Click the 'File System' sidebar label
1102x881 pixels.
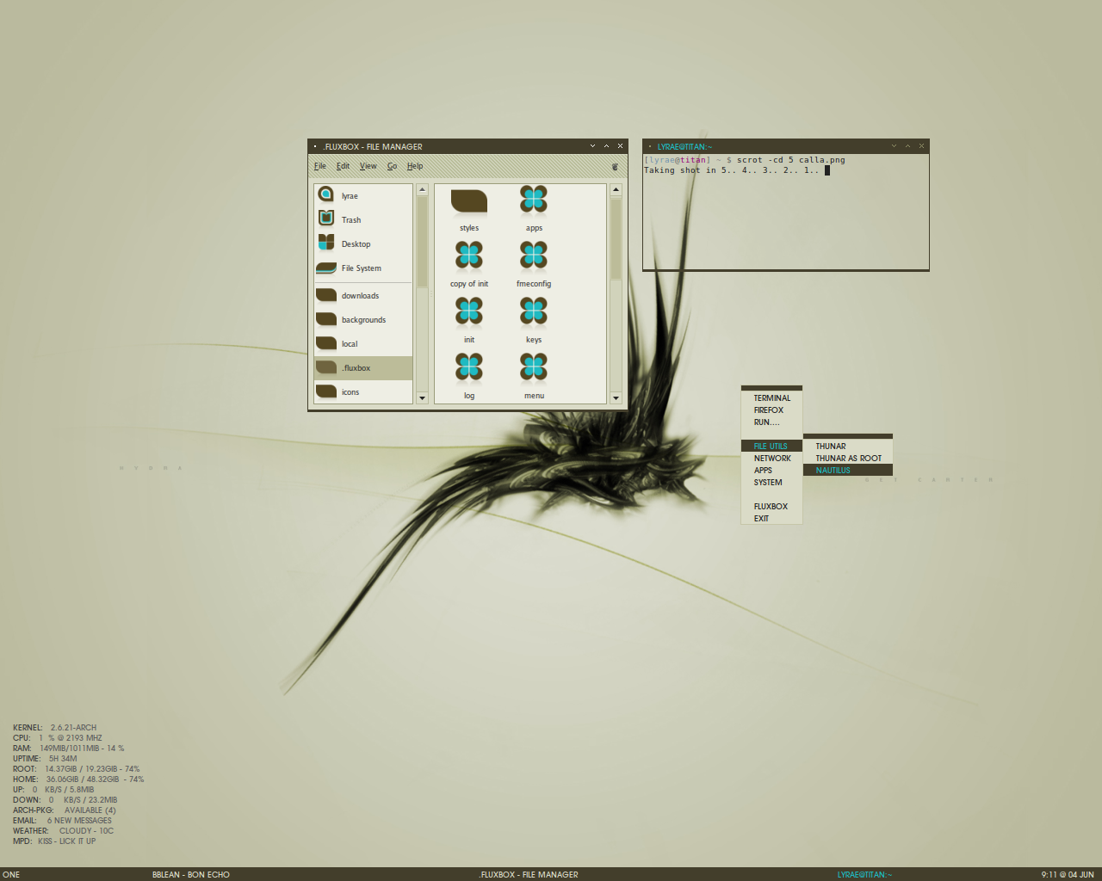tap(362, 268)
